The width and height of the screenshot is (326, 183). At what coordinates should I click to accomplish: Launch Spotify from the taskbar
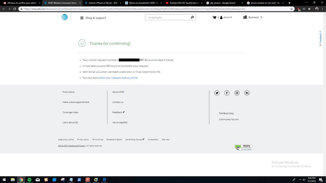(x=29, y=179)
